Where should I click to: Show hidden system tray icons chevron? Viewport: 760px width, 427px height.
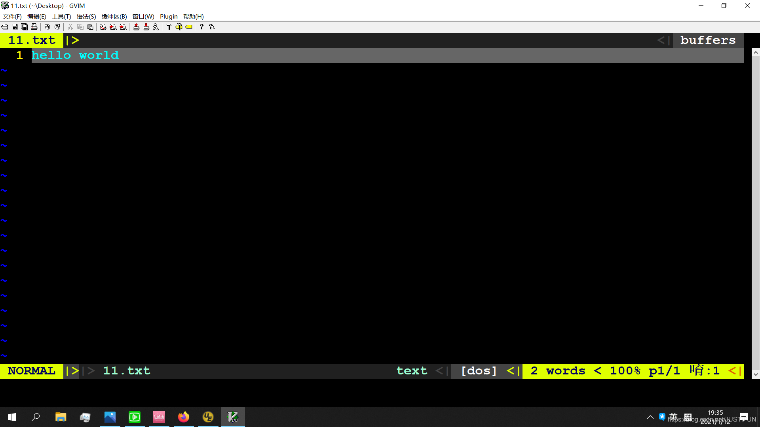(x=650, y=417)
